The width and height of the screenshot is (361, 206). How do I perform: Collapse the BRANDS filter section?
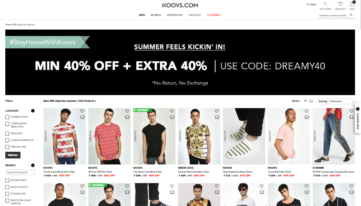point(33,166)
